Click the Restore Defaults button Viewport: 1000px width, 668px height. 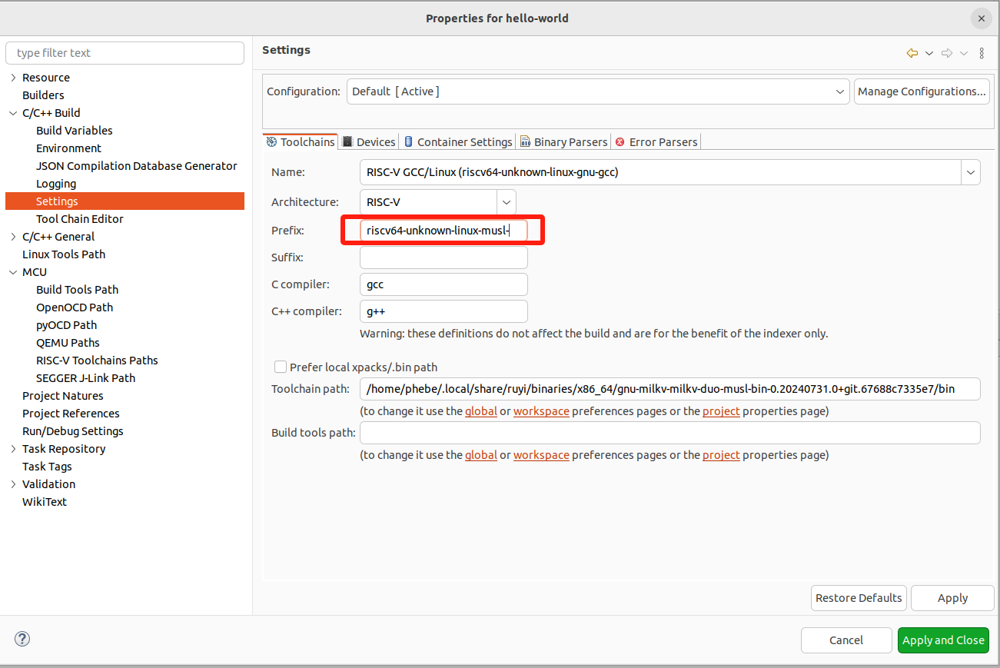tap(859, 598)
